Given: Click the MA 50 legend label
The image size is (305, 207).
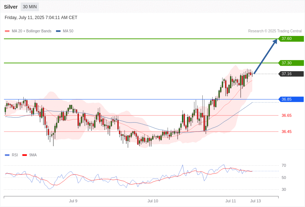Looking at the screenshot, I should (68, 31).
